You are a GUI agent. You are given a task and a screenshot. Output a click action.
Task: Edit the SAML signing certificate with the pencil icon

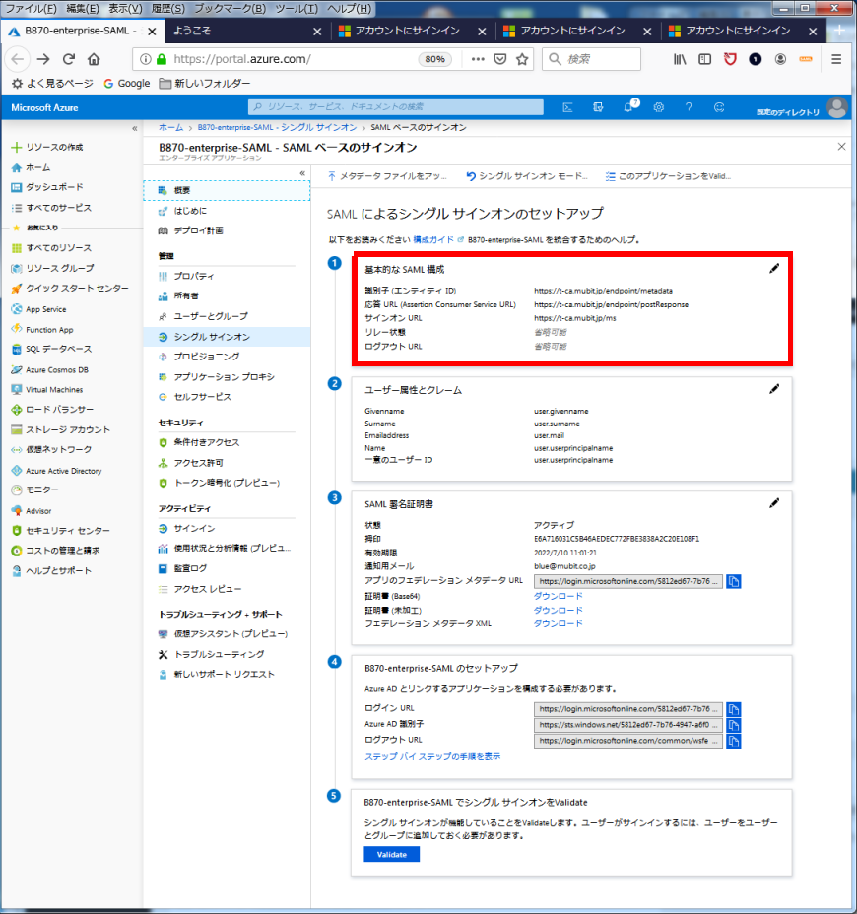pyautogui.click(x=773, y=503)
